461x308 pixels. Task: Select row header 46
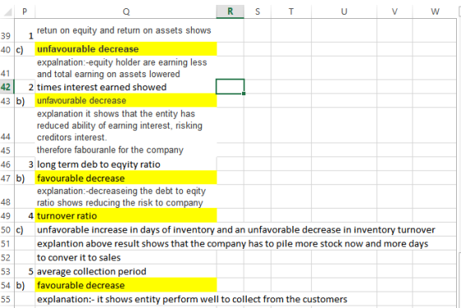[x=7, y=164]
